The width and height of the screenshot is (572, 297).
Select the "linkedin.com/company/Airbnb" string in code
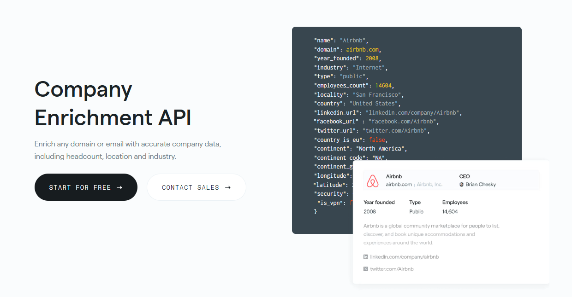tap(412, 112)
